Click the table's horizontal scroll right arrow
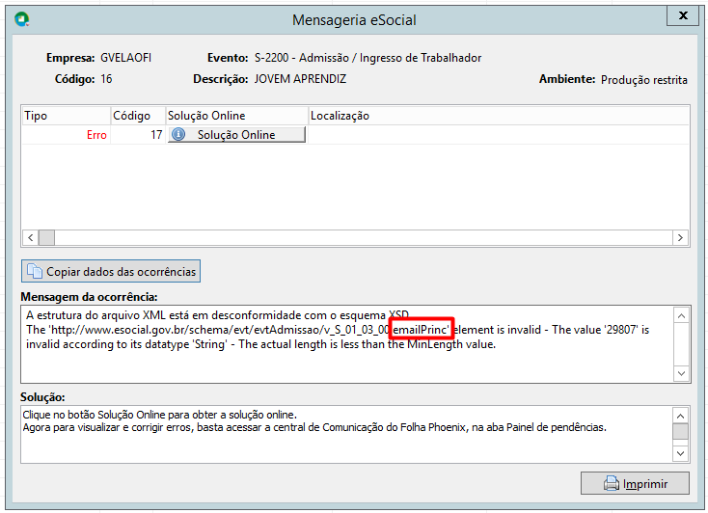Image resolution: width=708 pixels, height=513 pixels. [680, 237]
